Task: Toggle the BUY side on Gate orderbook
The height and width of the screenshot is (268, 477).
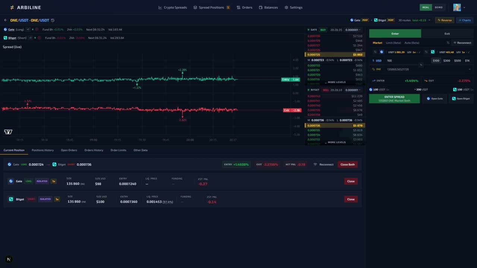Action: pos(323,30)
